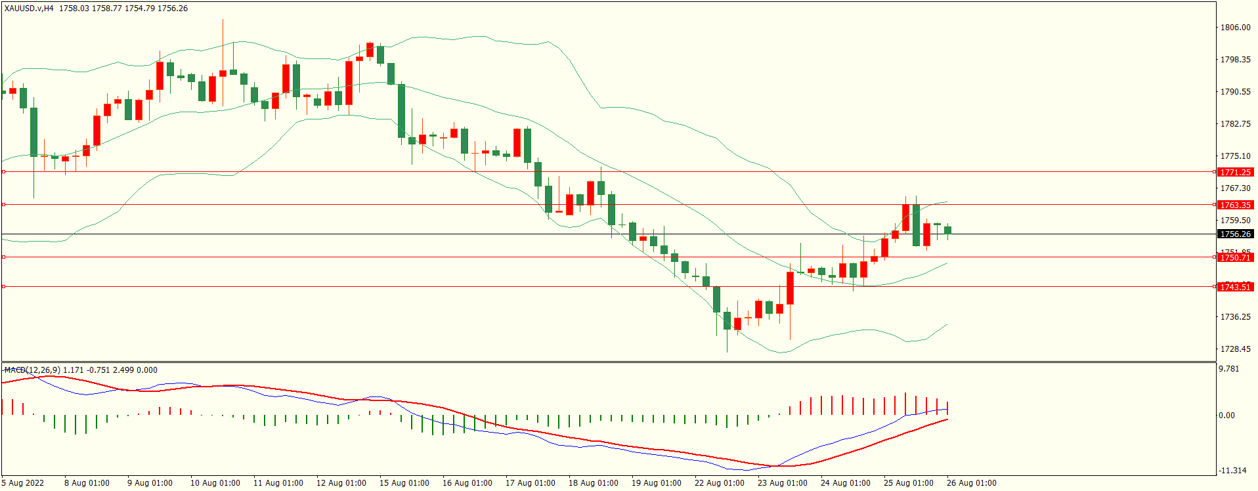The height and width of the screenshot is (491, 1258).
Task: Click the 24 Aug 01:00 time label
Action: click(x=846, y=483)
